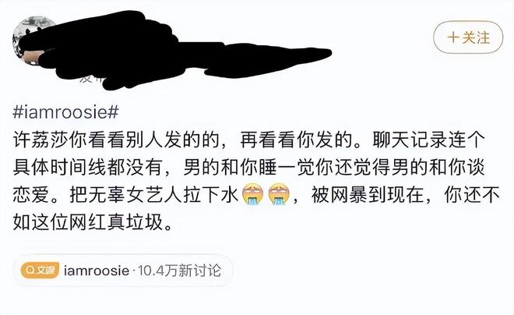Open the poster's round avatar picture
The width and height of the screenshot is (514, 315).
click(x=31, y=41)
